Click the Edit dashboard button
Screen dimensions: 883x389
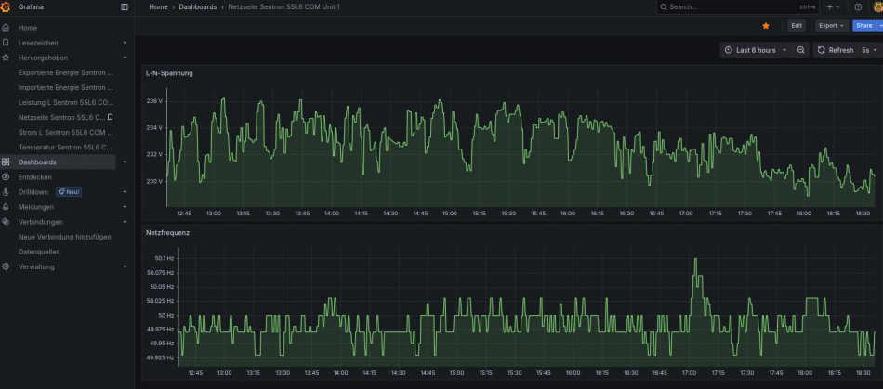tap(797, 26)
